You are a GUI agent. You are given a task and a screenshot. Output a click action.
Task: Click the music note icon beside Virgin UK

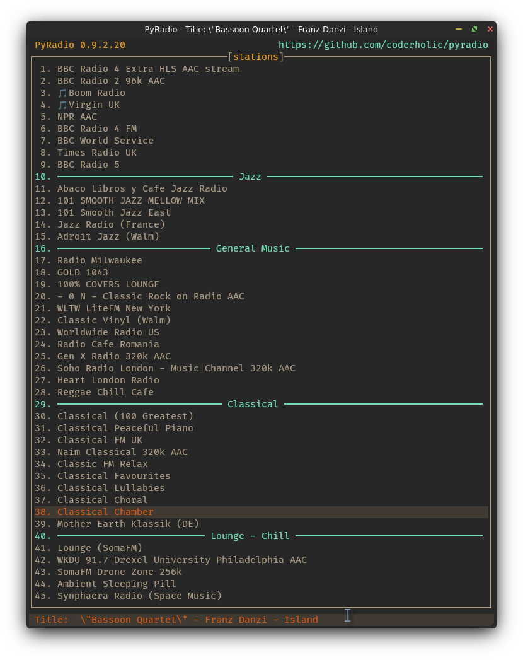pos(62,105)
